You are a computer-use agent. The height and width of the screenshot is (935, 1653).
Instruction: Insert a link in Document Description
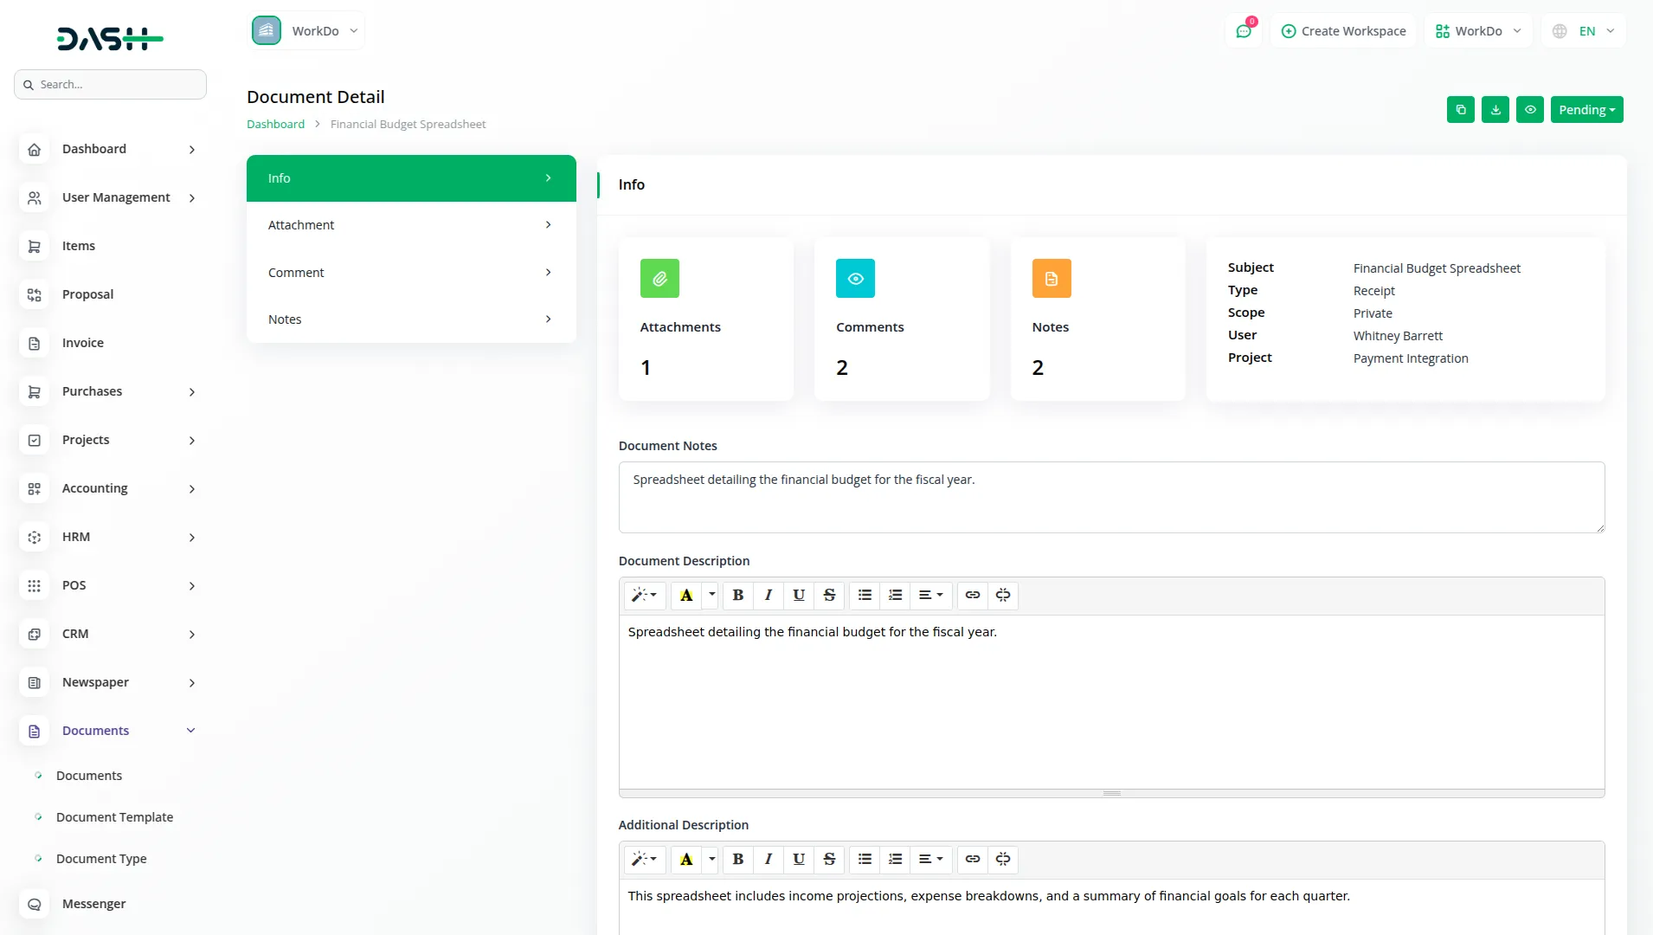[x=972, y=596]
